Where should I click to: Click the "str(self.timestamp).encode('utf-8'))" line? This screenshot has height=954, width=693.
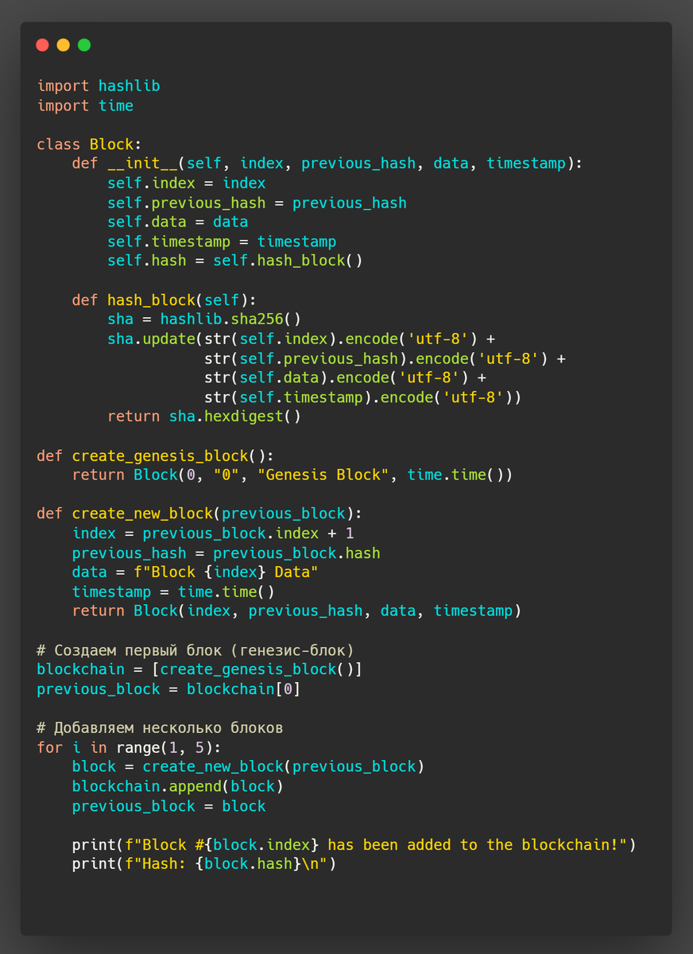(363, 397)
